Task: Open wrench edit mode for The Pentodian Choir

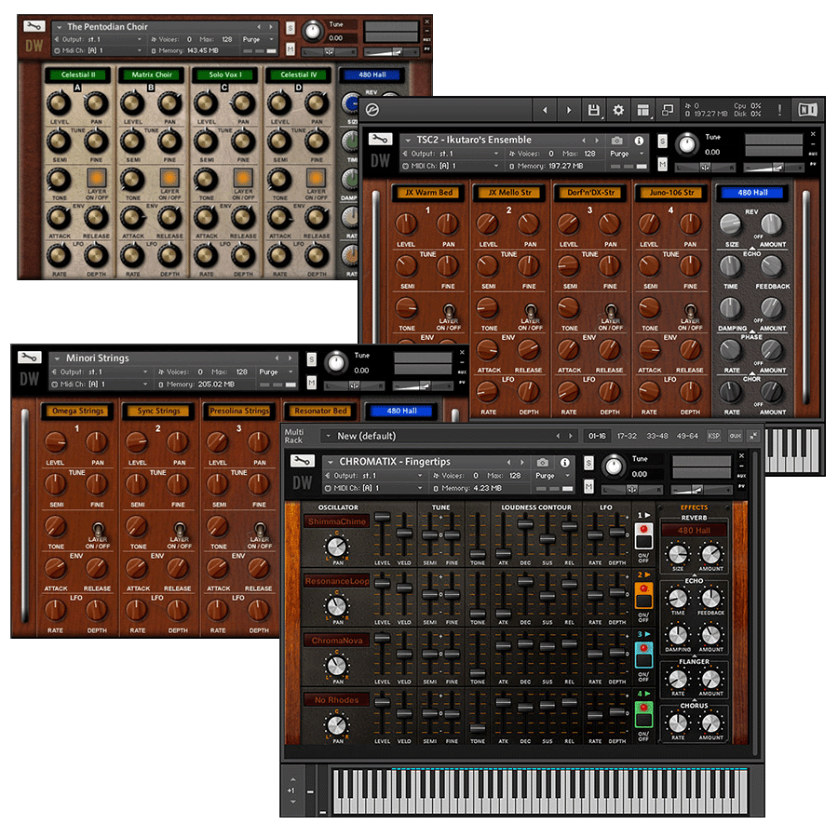Action: (34, 26)
